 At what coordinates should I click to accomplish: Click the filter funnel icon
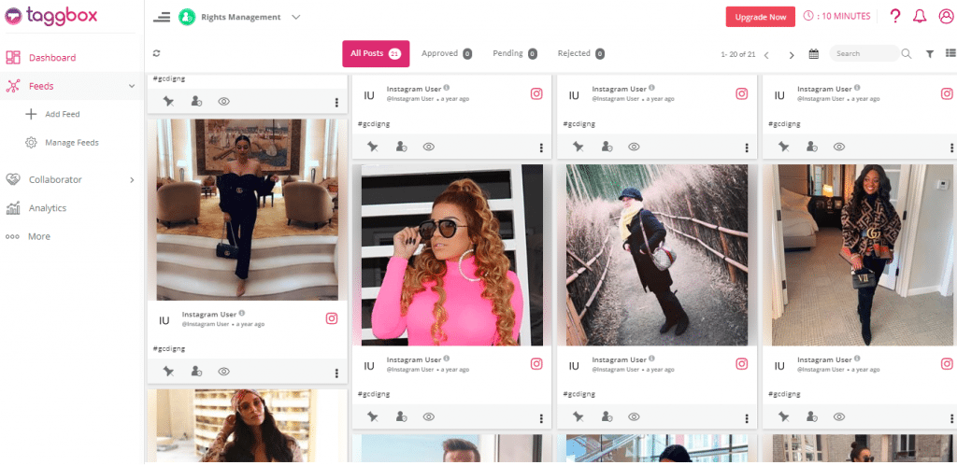930,54
